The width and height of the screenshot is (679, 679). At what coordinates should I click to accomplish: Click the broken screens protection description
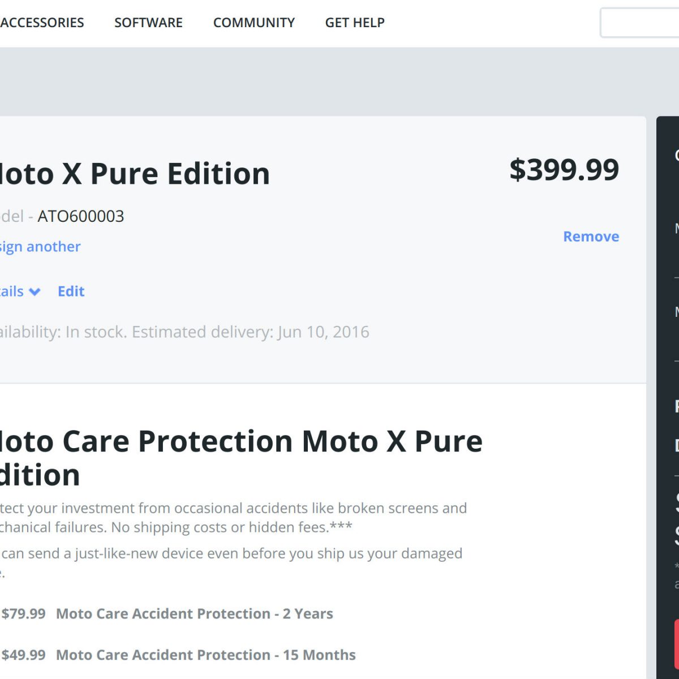coord(233,517)
